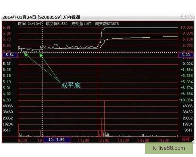The image size is (196, 157).
Task: Click the 11:00 time axis label
Action: tap(84, 140)
